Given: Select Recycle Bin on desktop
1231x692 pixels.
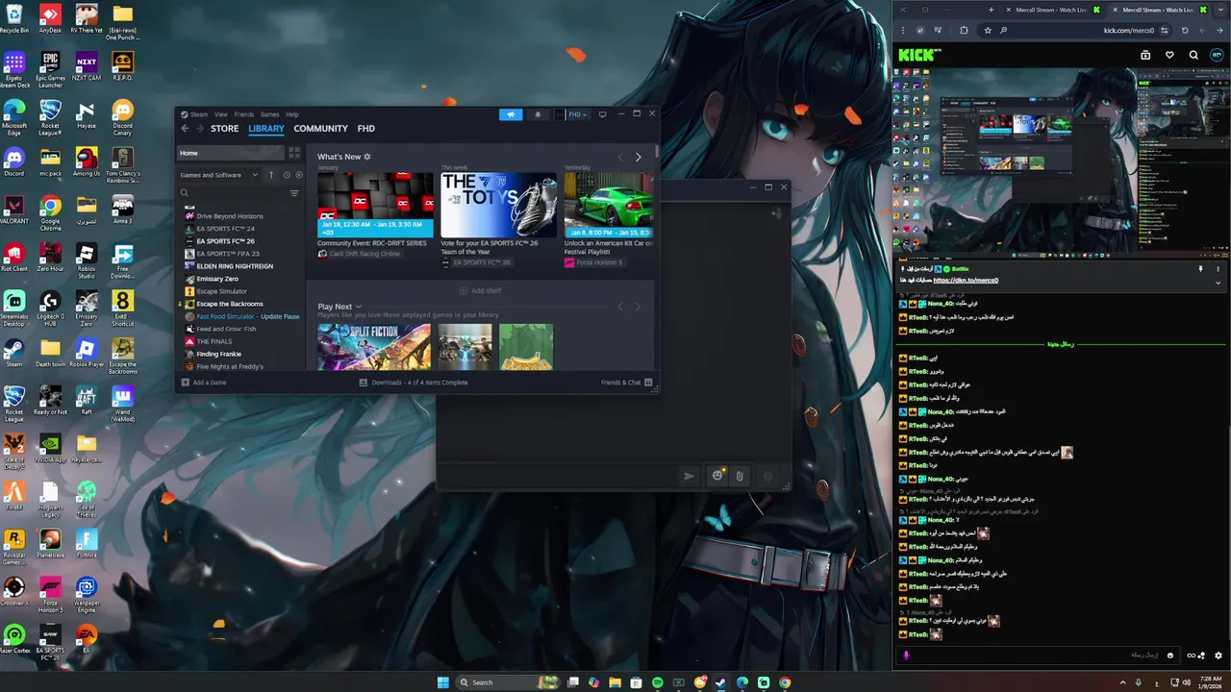Looking at the screenshot, I should tap(13, 18).
